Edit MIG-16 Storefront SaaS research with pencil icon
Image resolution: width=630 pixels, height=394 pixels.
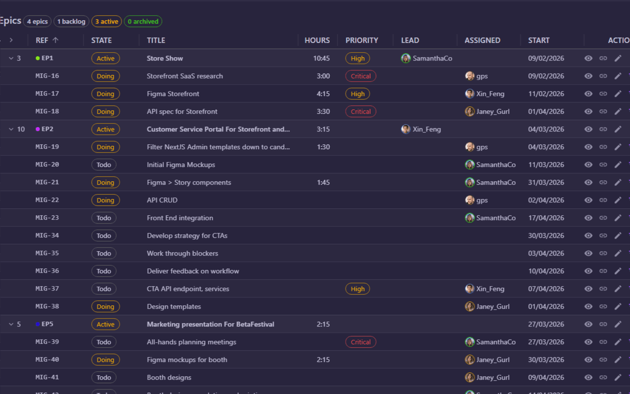tap(618, 76)
